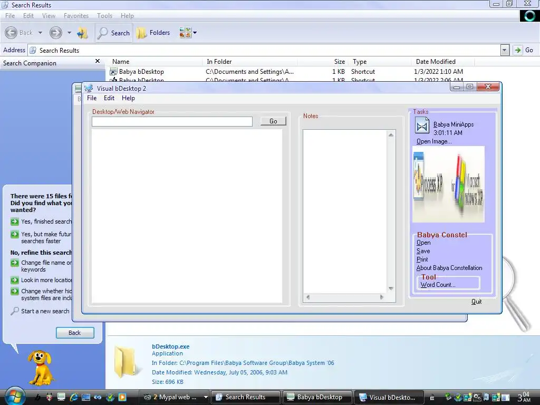Click the Visual bDesktop 2 title bar icon
This screenshot has height=405, width=540.
click(89, 88)
